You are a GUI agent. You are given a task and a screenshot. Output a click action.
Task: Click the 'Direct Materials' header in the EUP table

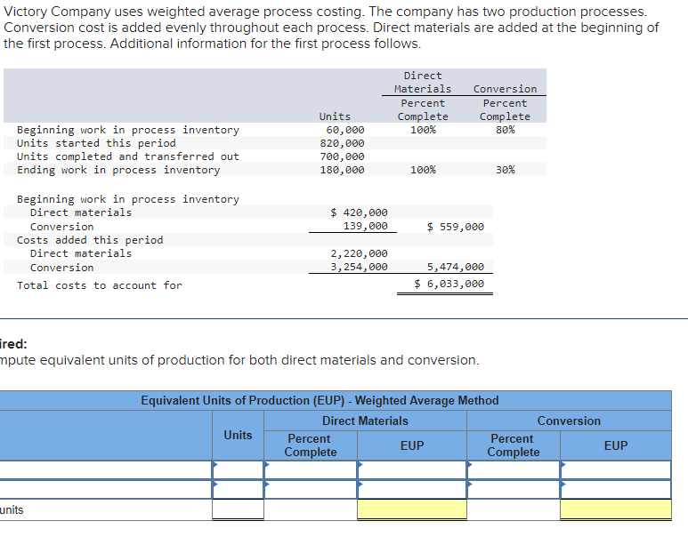365,421
